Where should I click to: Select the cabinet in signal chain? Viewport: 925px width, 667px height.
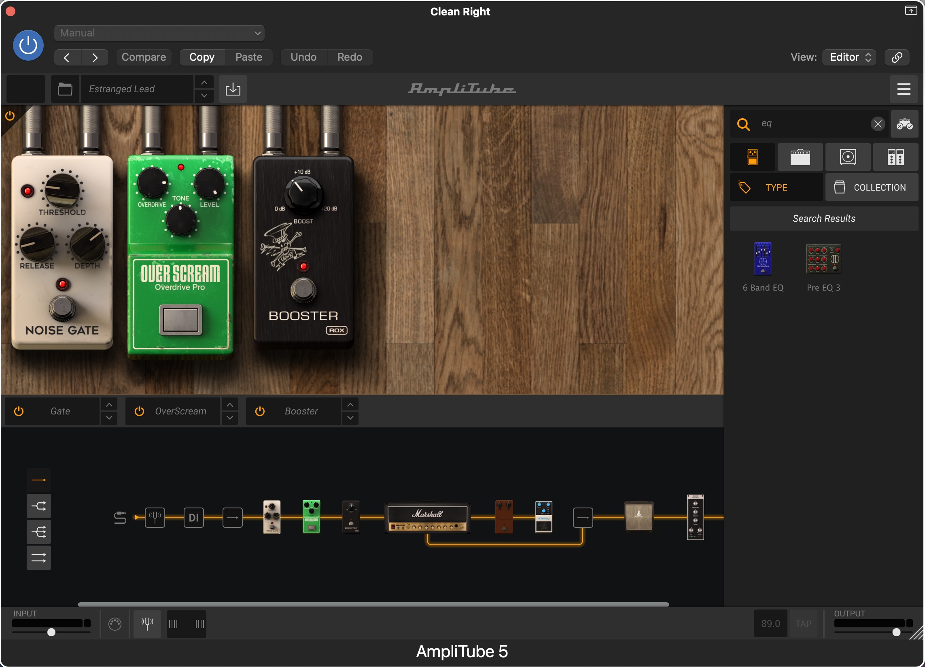639,516
